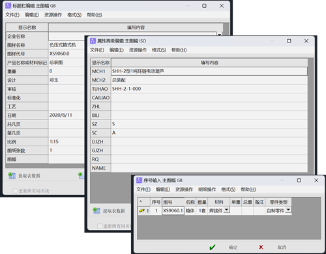Select 日期 value 2020/8/11
The width and height of the screenshot is (326, 254).
pyautogui.click(x=61, y=115)
